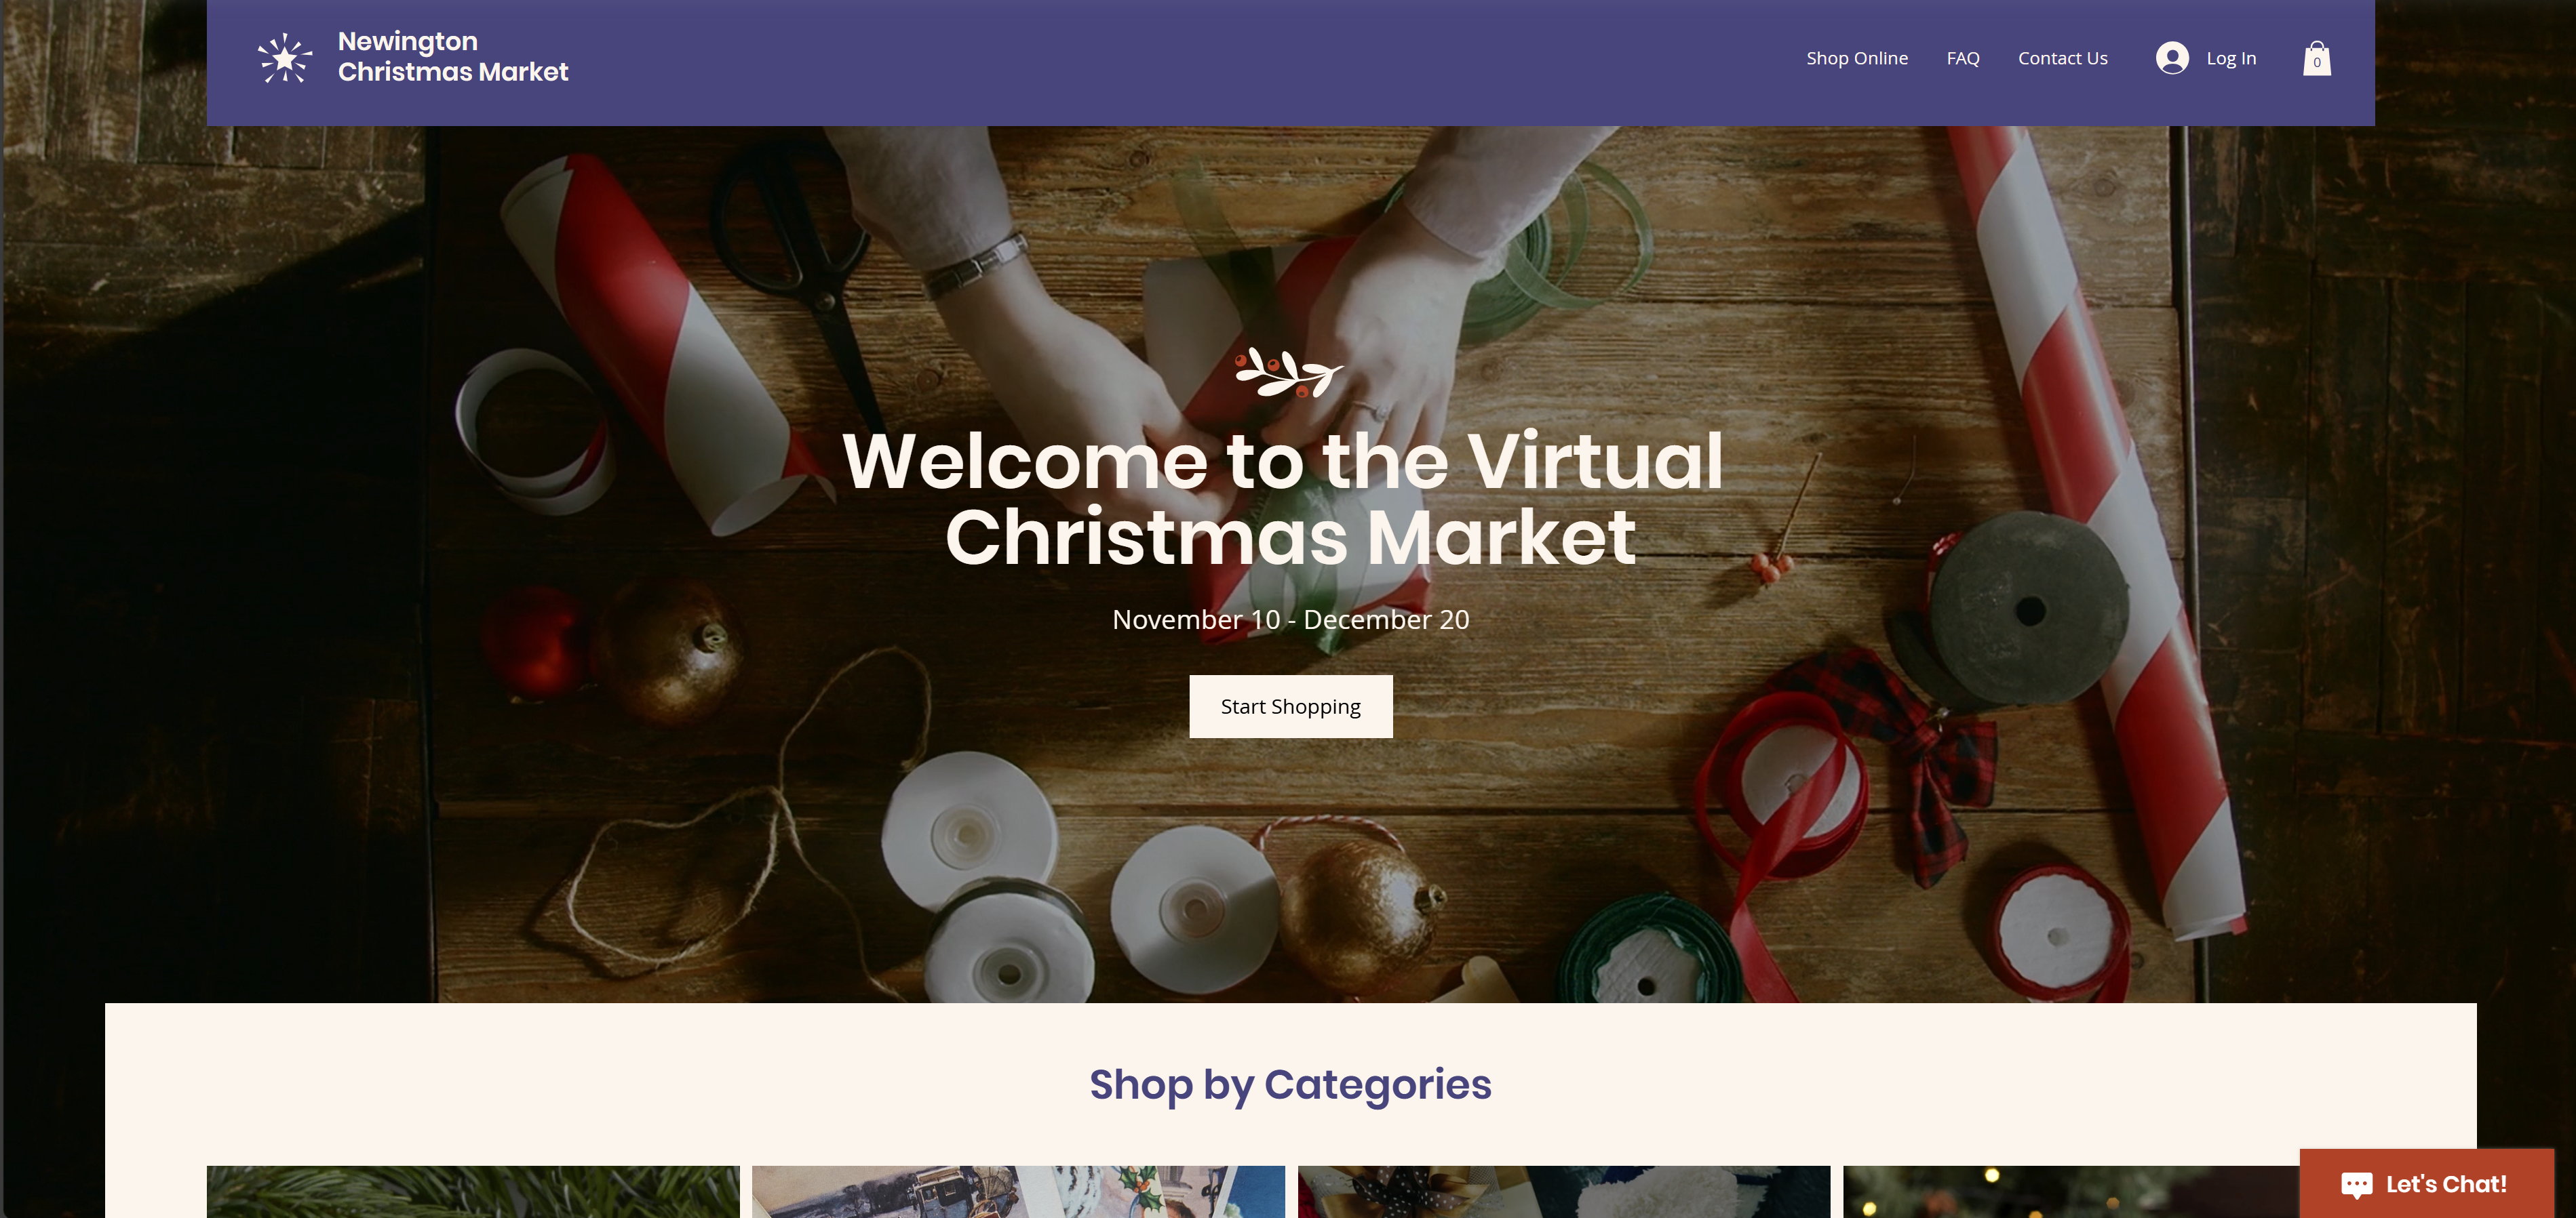Click the November 10 - December 20 date text

(x=1290, y=620)
